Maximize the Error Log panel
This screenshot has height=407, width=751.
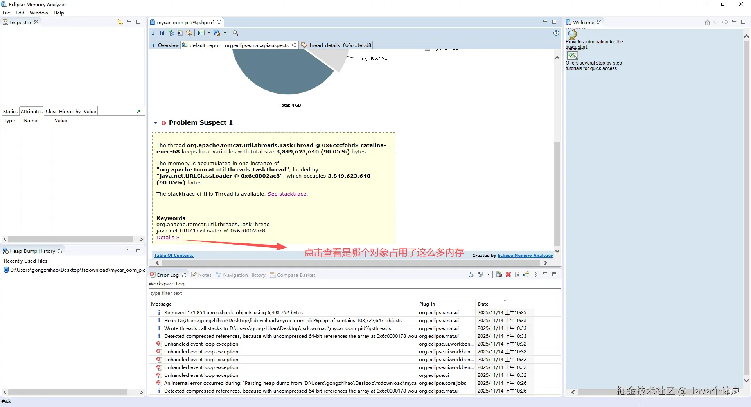554,274
